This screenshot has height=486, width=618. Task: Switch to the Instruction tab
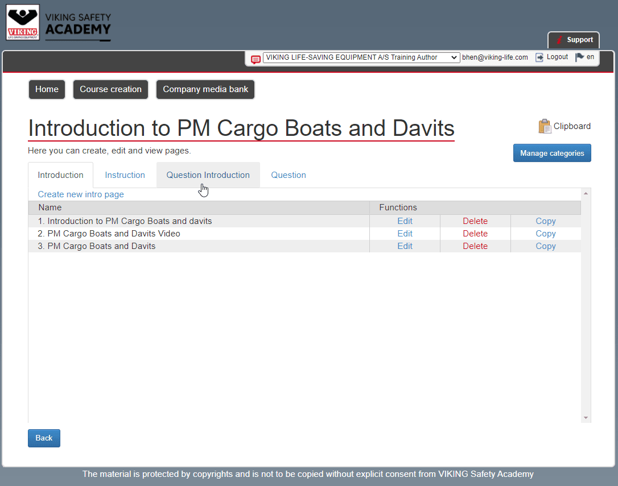(125, 175)
